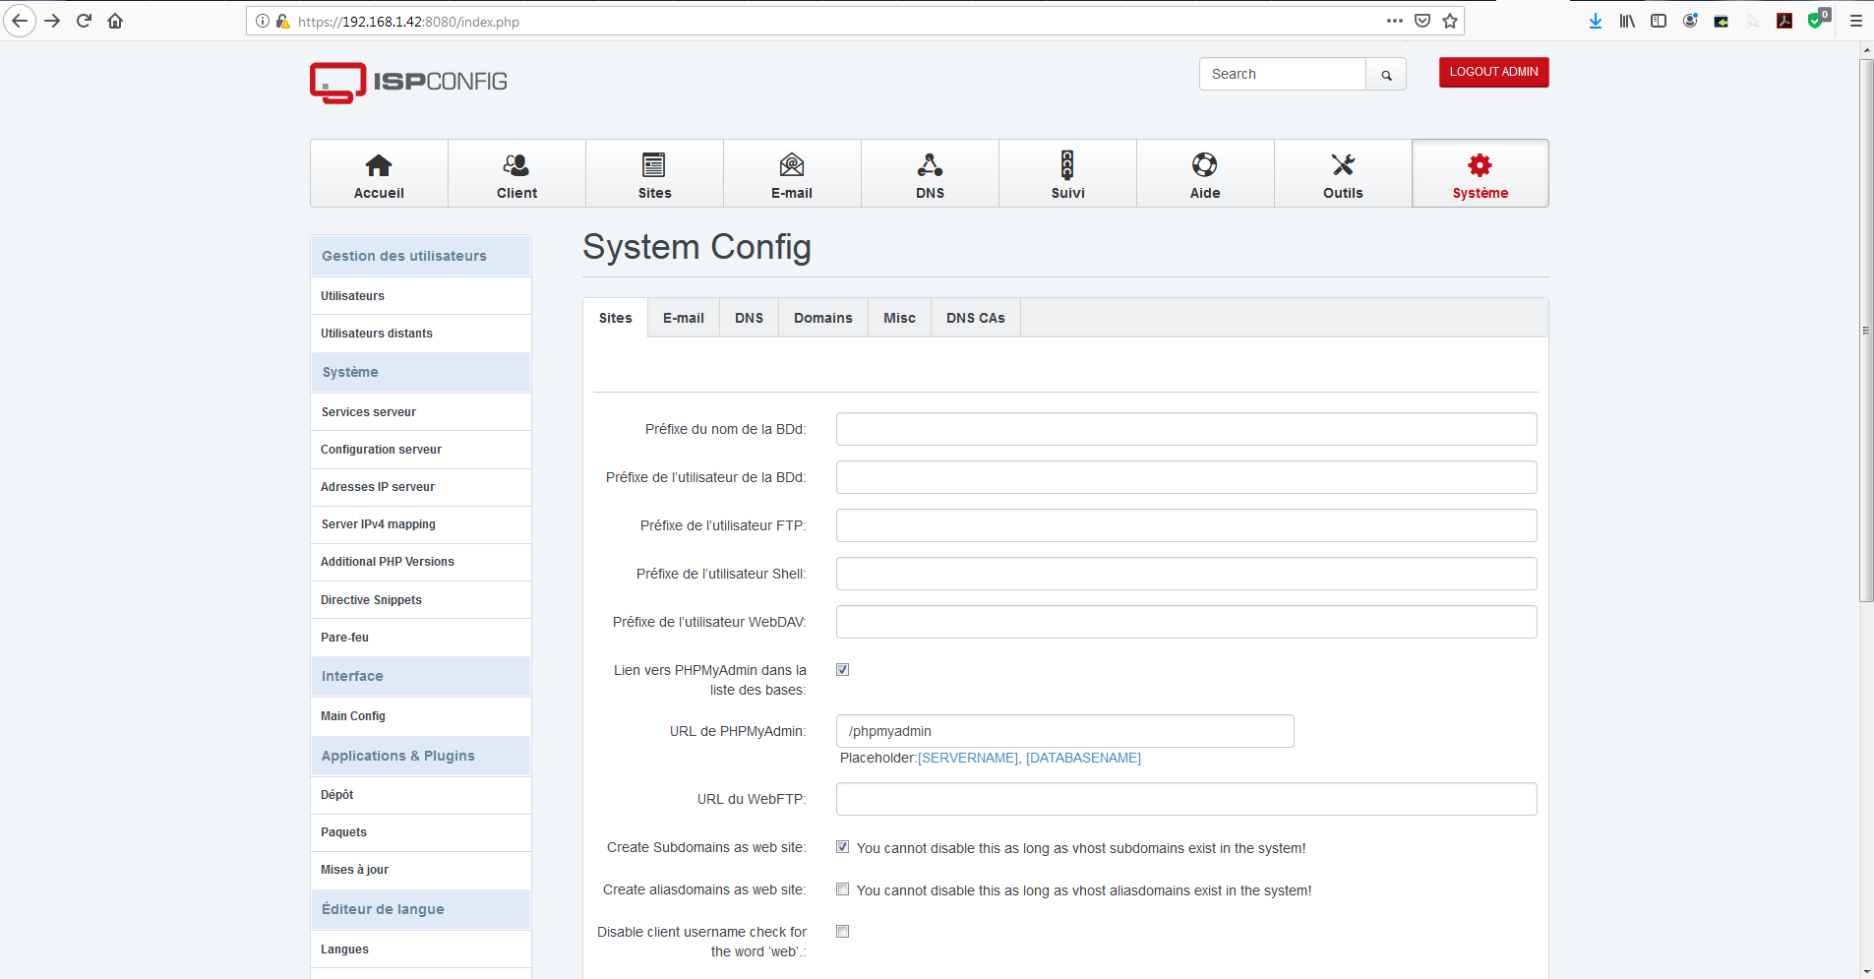Click LOGOUT ADMIN button
This screenshot has height=979, width=1874.
pos(1493,72)
